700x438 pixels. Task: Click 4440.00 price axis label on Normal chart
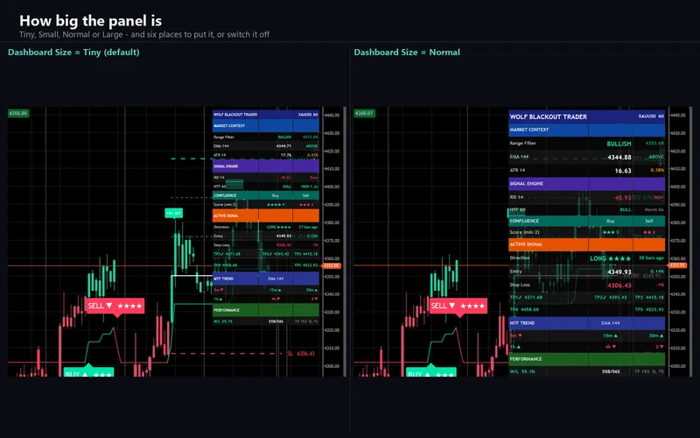tap(678, 115)
